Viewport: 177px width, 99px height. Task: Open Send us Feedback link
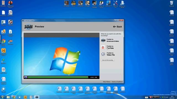click(x=117, y=82)
